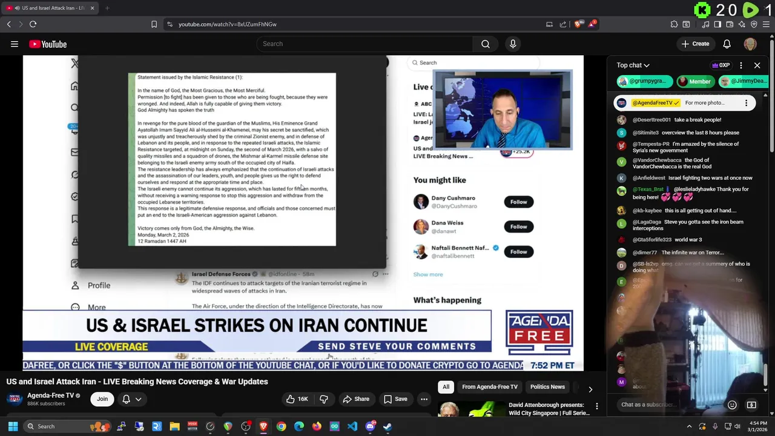Image resolution: width=775 pixels, height=436 pixels.
Task: Close the live chat panel
Action: coord(757,65)
